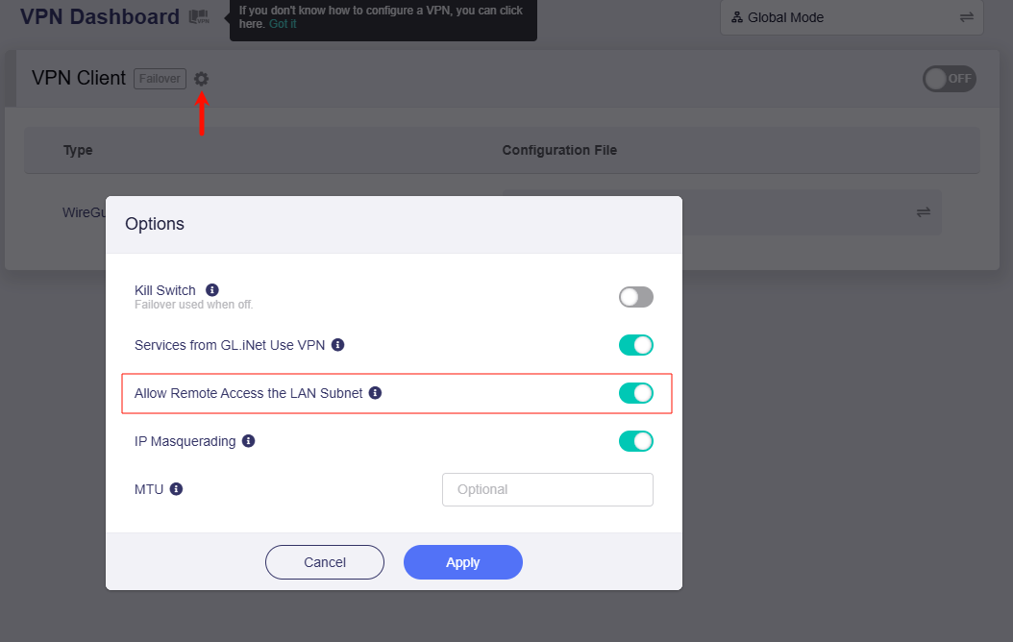This screenshot has height=642, width=1013.
Task: Enable the Kill Switch toggle
Action: [x=635, y=297]
